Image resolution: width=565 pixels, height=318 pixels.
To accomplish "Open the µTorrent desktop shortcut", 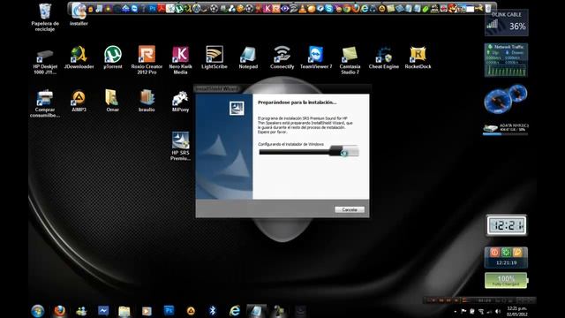I will click(113, 57).
